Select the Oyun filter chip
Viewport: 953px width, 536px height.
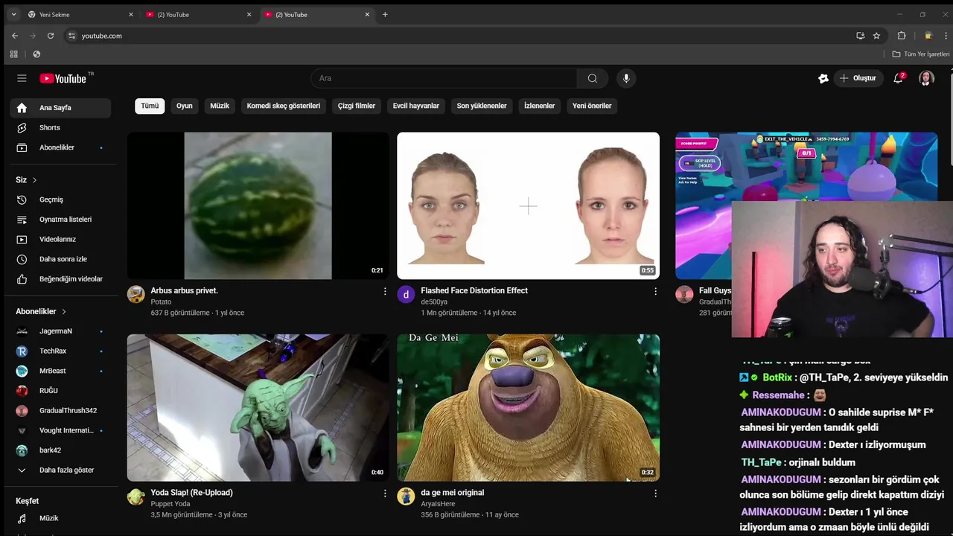185,106
